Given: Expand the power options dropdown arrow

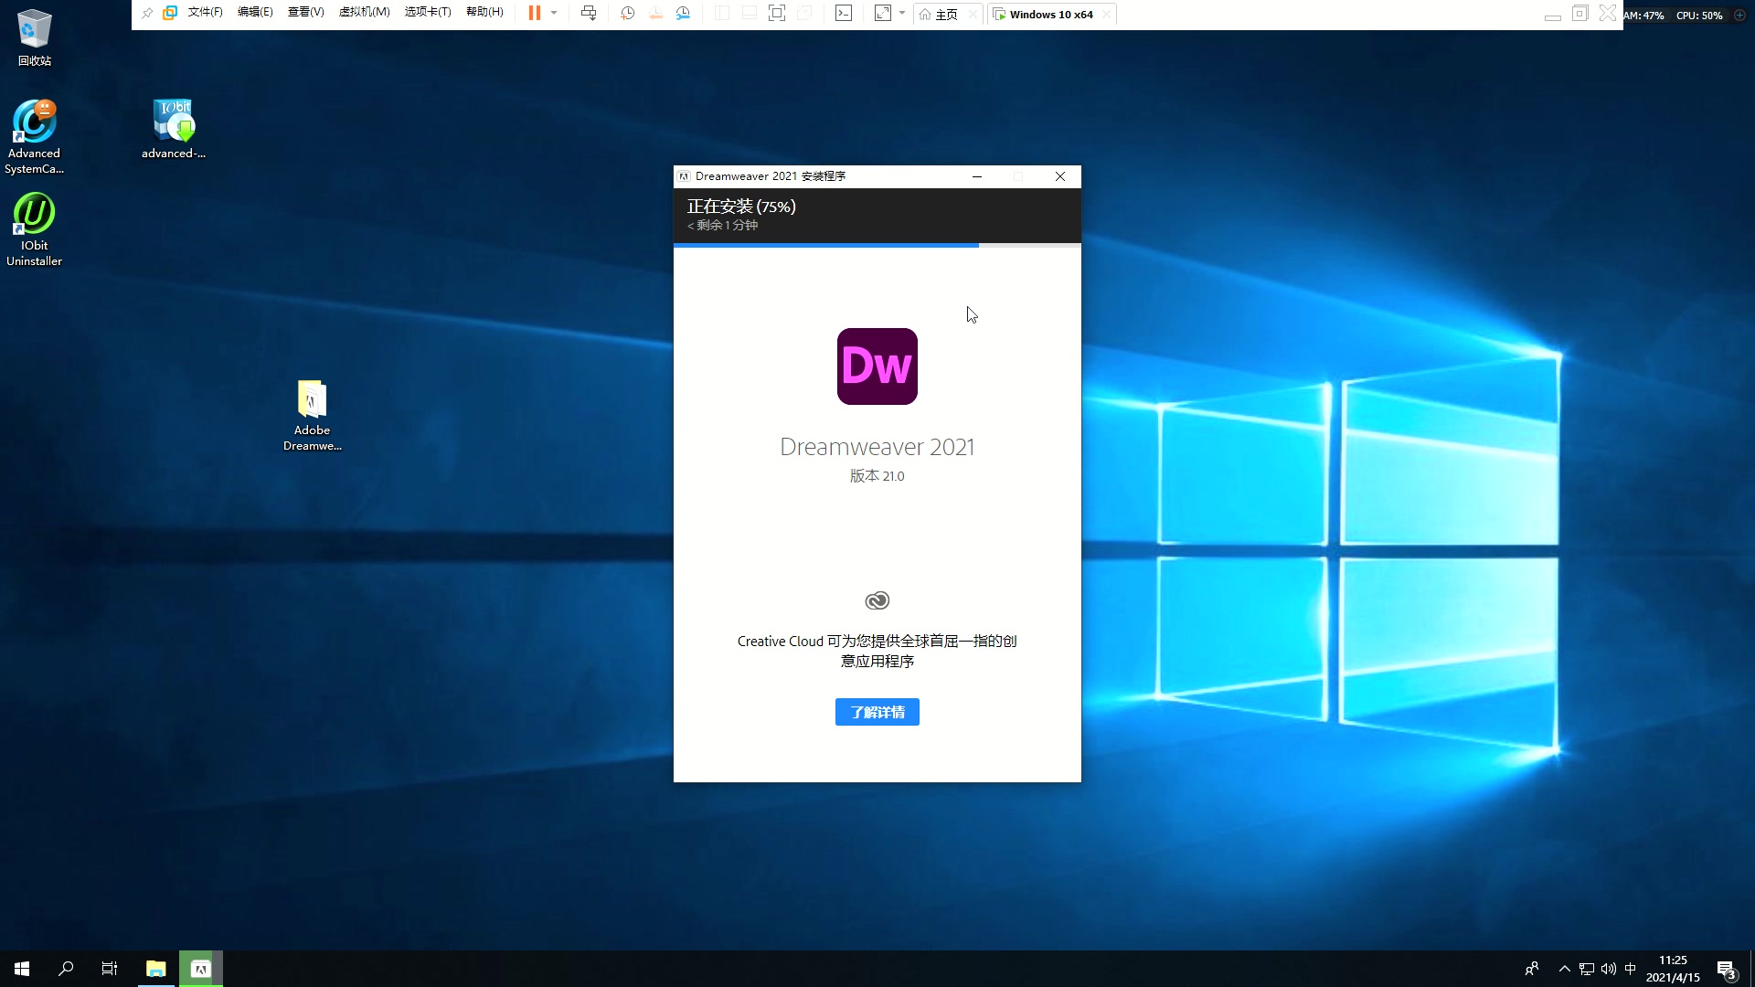Looking at the screenshot, I should [554, 13].
